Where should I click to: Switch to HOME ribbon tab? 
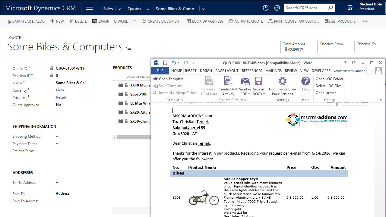click(x=176, y=71)
